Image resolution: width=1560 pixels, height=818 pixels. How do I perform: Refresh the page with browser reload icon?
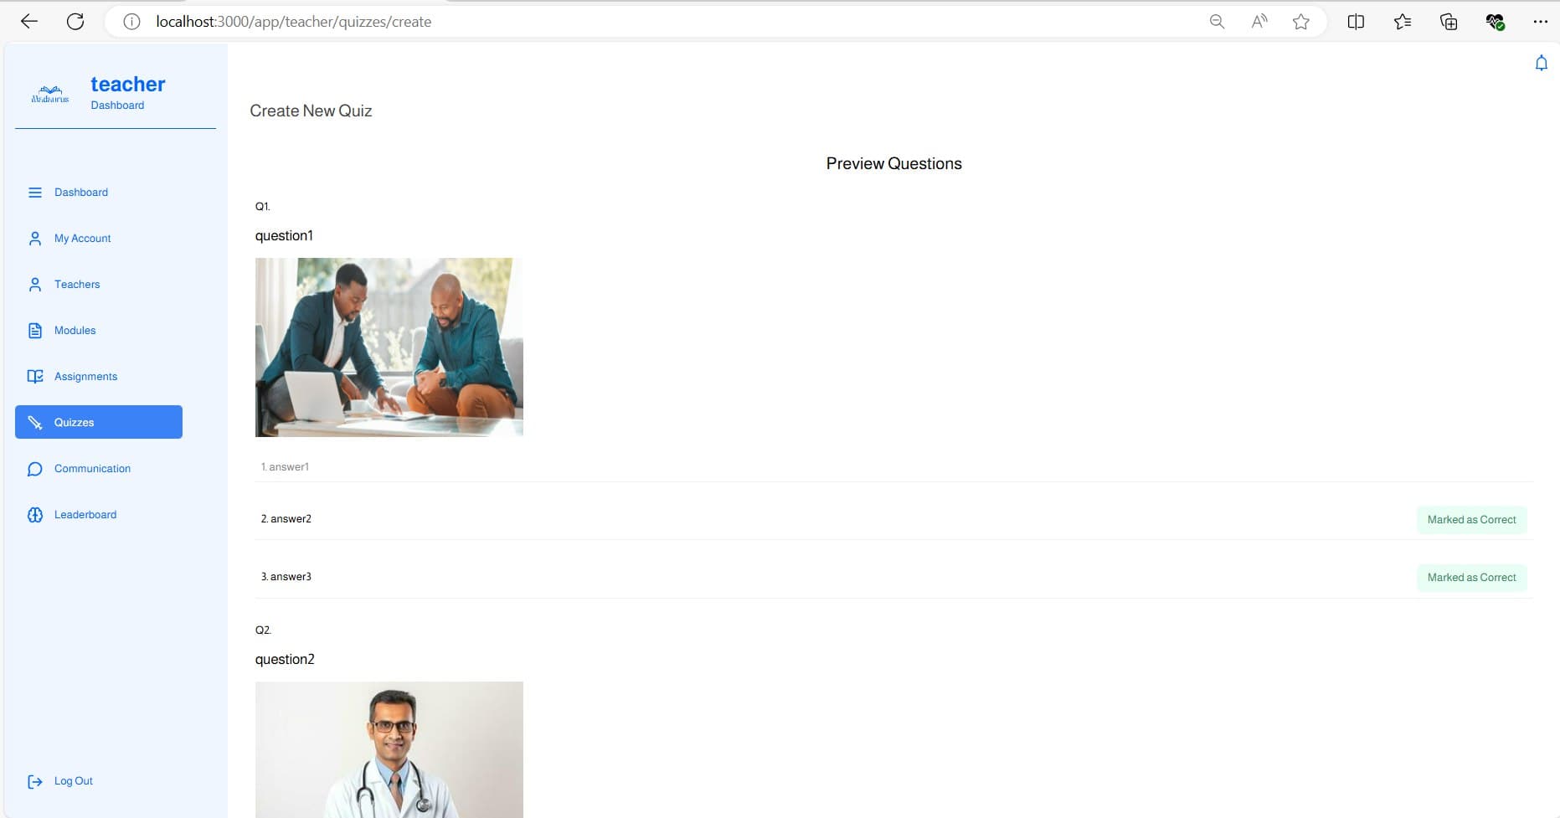[75, 22]
